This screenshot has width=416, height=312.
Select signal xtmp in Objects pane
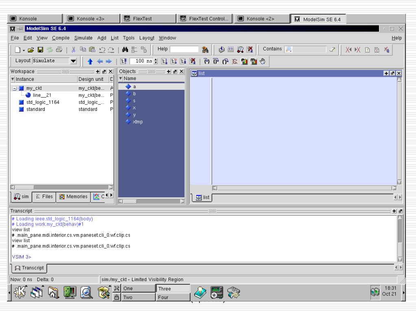coord(138,122)
